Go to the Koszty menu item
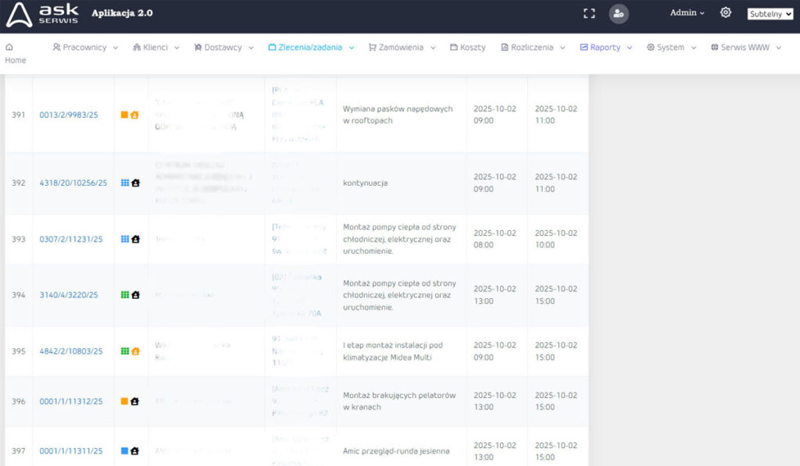 point(467,48)
